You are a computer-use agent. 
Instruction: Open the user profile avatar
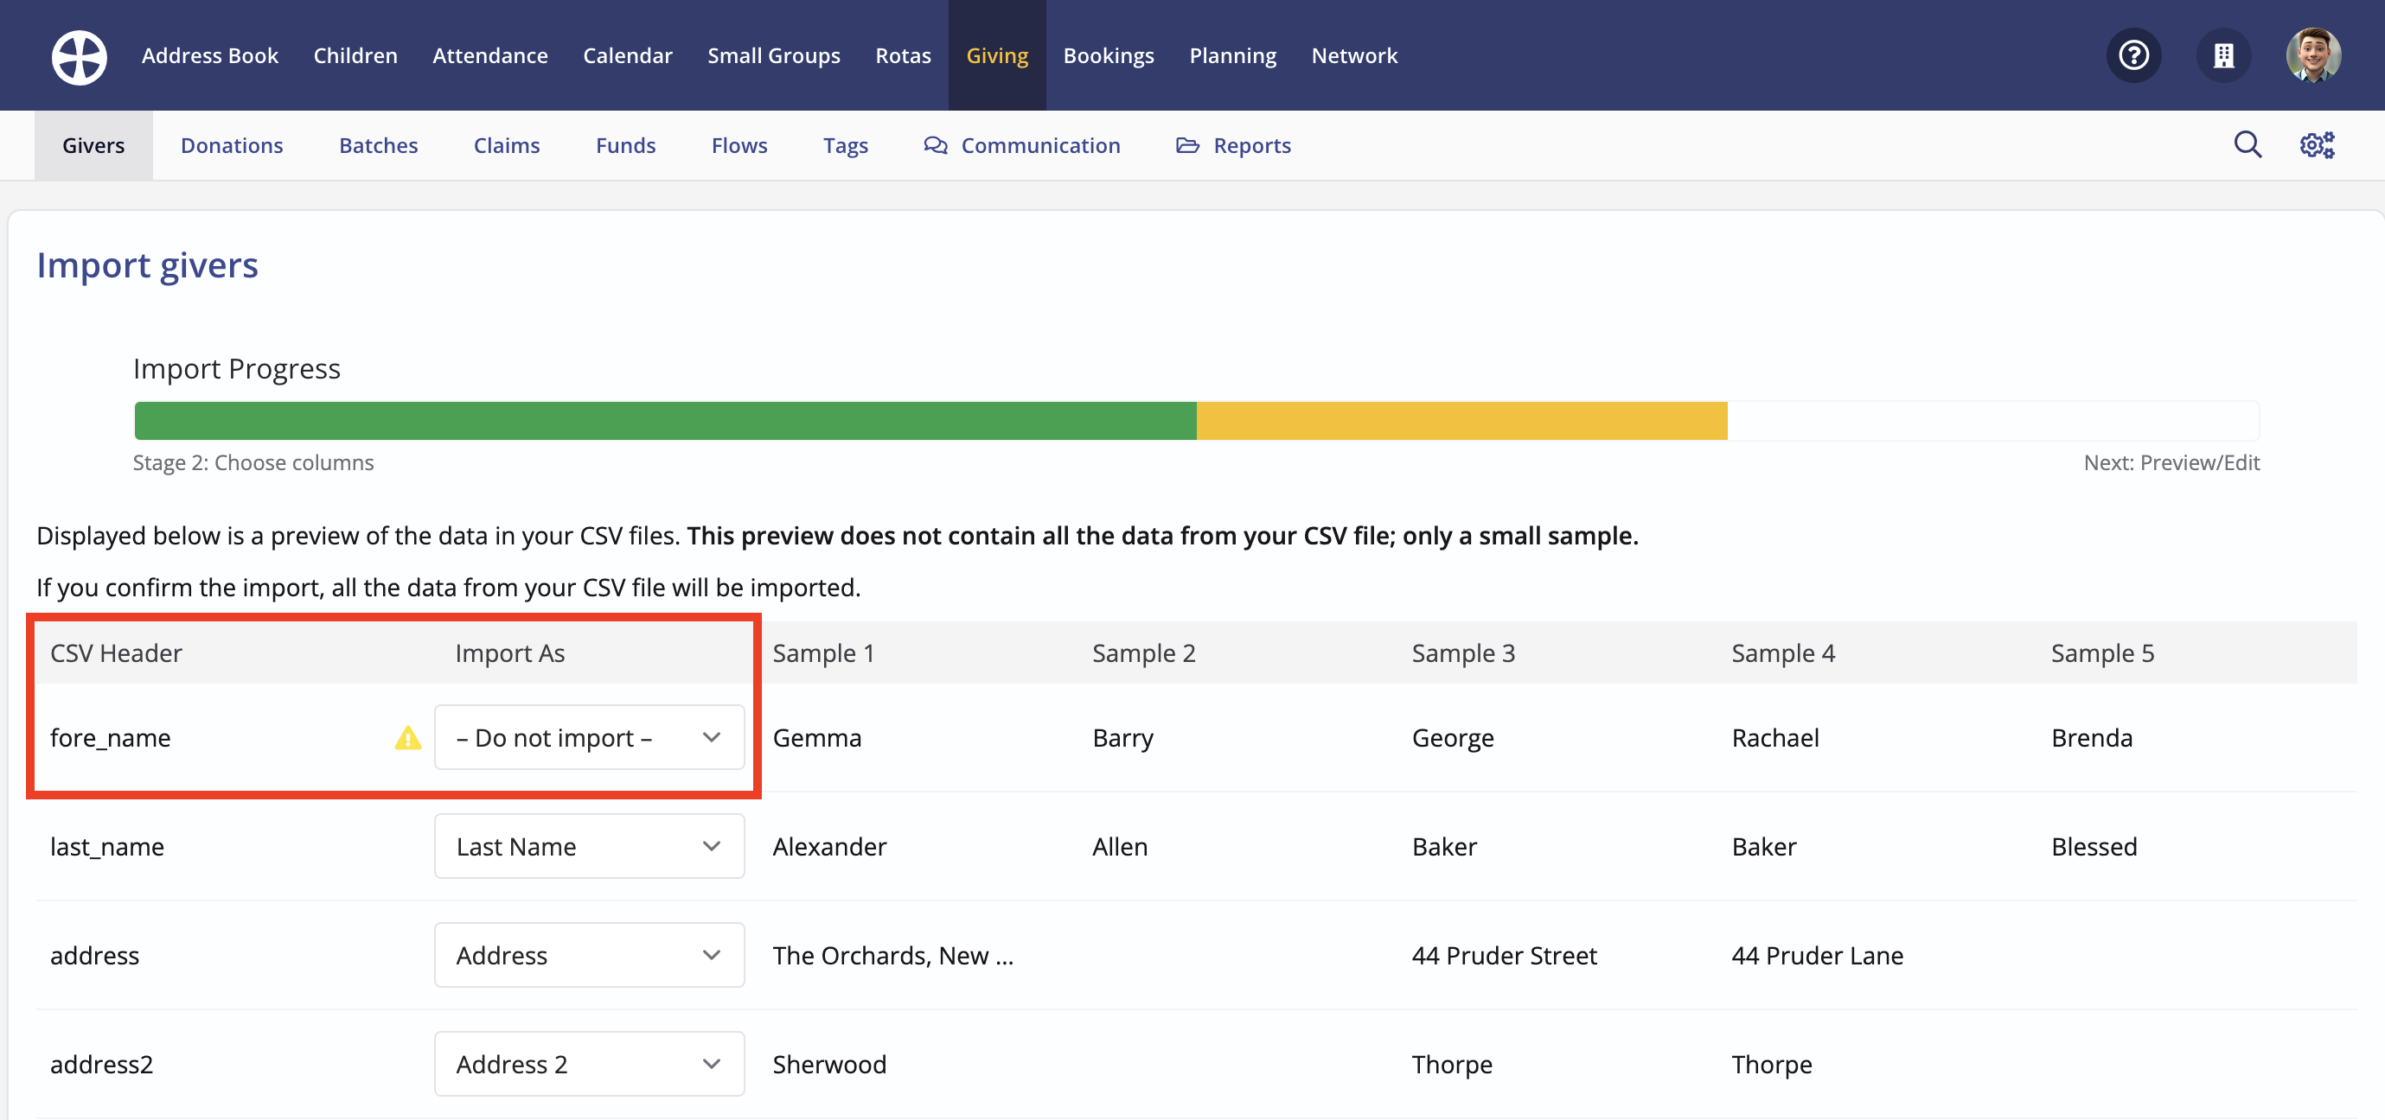pos(2312,55)
